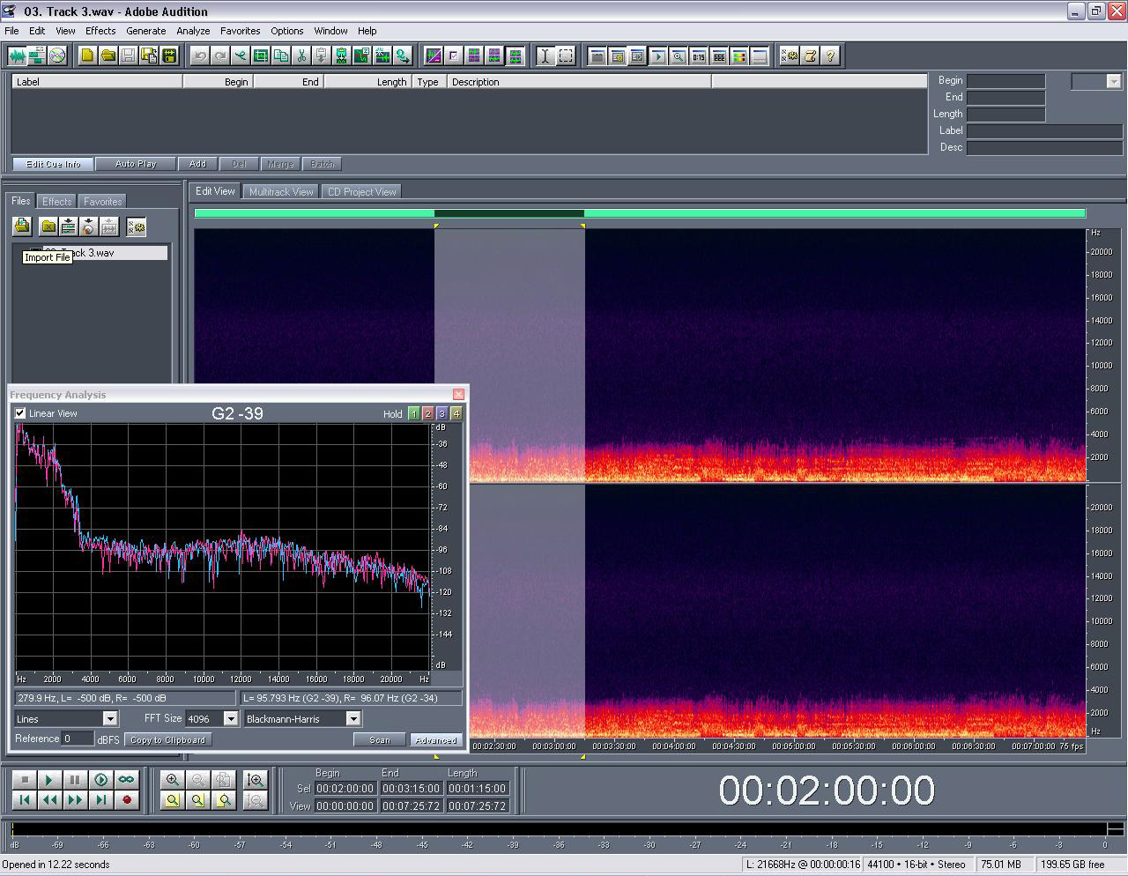Click the level meter bar at bottom
This screenshot has width=1128, height=876.
coord(559,829)
